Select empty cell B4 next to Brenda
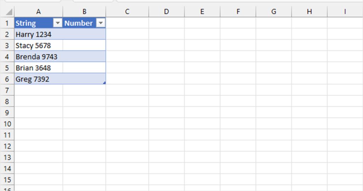 point(84,56)
